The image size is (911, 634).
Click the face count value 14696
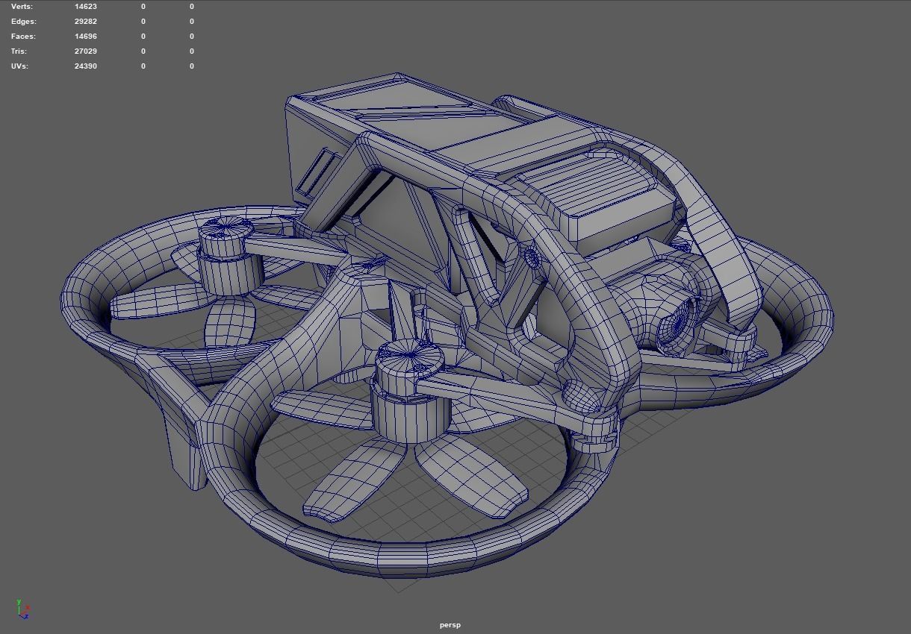(86, 36)
